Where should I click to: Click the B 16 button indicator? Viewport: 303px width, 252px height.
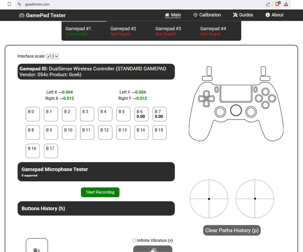coord(33,151)
